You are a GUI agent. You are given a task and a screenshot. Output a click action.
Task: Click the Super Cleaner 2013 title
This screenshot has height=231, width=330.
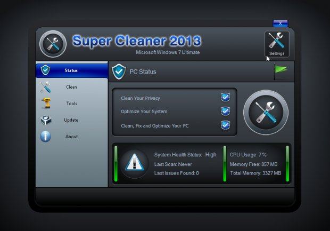pos(137,41)
